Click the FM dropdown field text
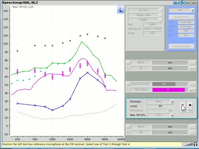 pyautogui.click(x=180, y=10)
